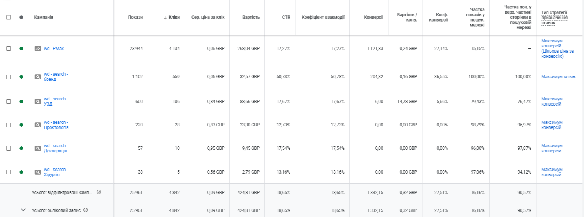The image size is (584, 217).
Task: Sort by the Кліки column header arrow
Action: pyautogui.click(x=165, y=18)
